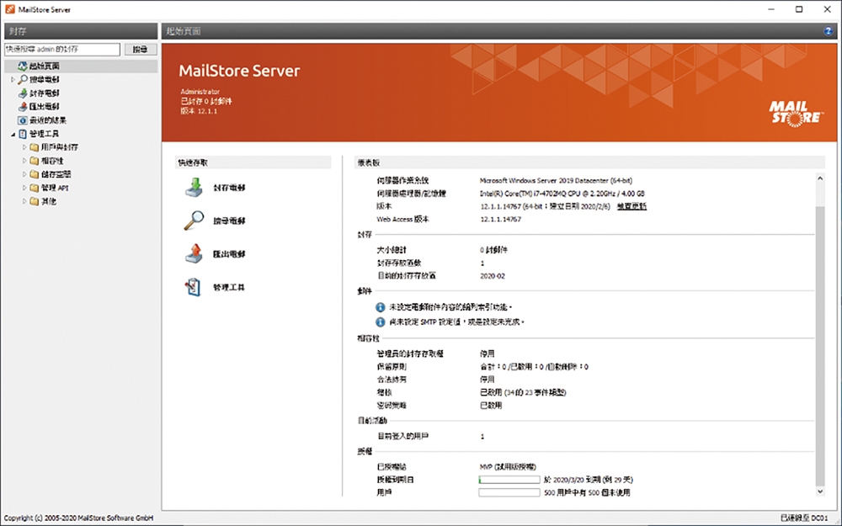The height and width of the screenshot is (526, 842).
Task: Click the 最近的結果 recent results icon
Action: pos(23,120)
